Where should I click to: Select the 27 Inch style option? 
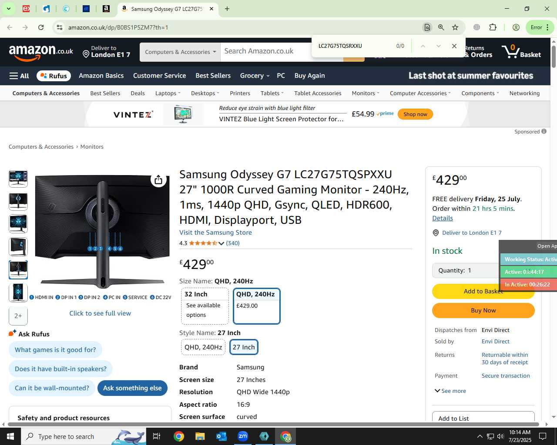[244, 347]
